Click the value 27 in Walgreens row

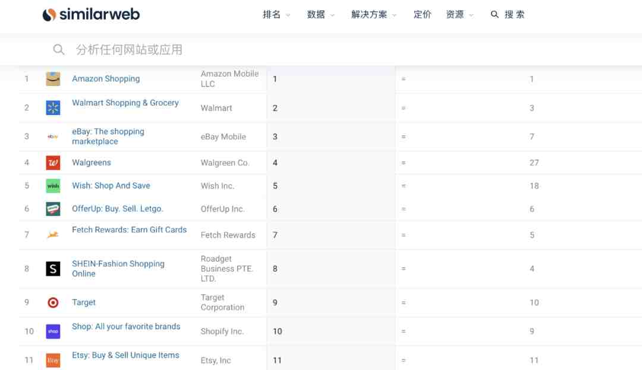tap(534, 162)
